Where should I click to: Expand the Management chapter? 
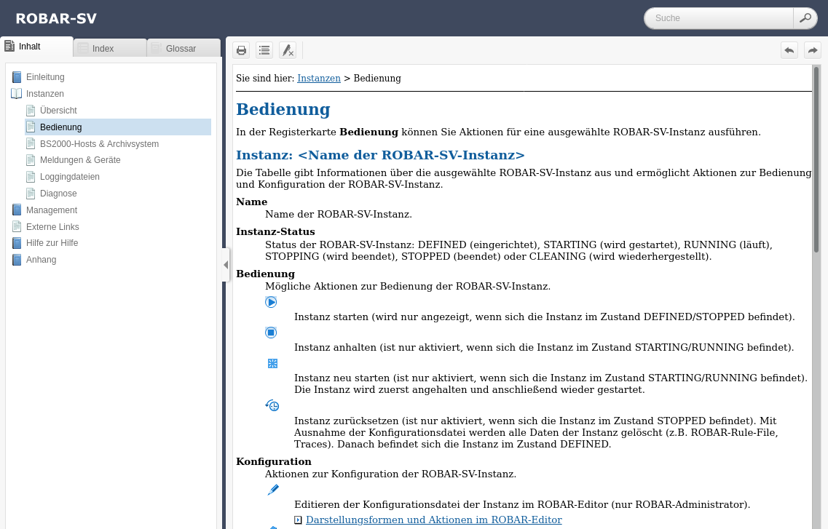pyautogui.click(x=52, y=210)
